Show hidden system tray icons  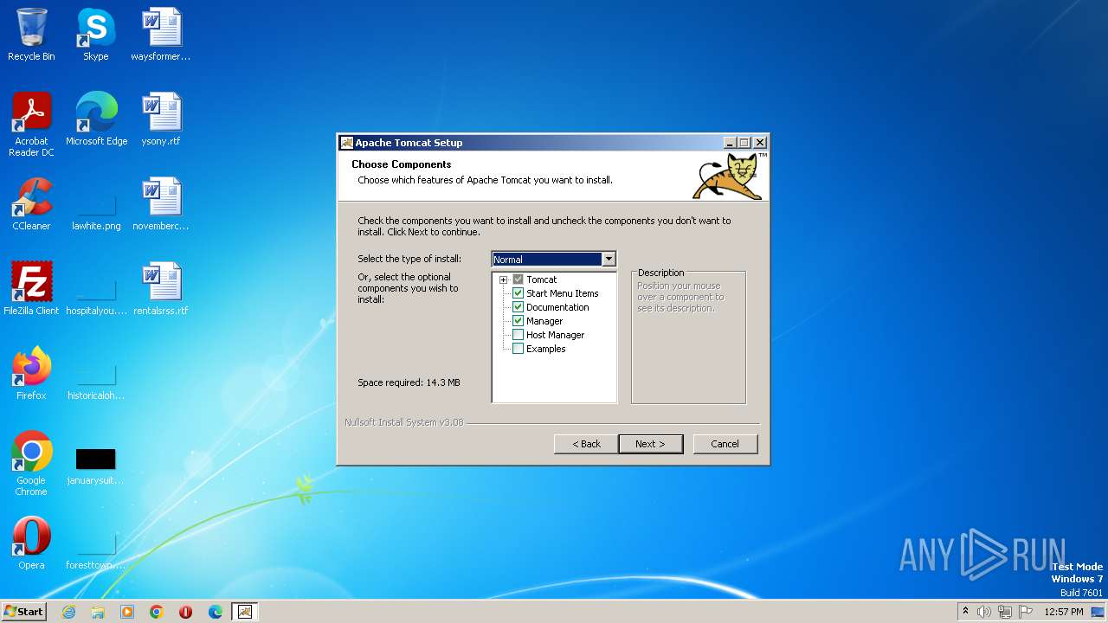pyautogui.click(x=965, y=612)
